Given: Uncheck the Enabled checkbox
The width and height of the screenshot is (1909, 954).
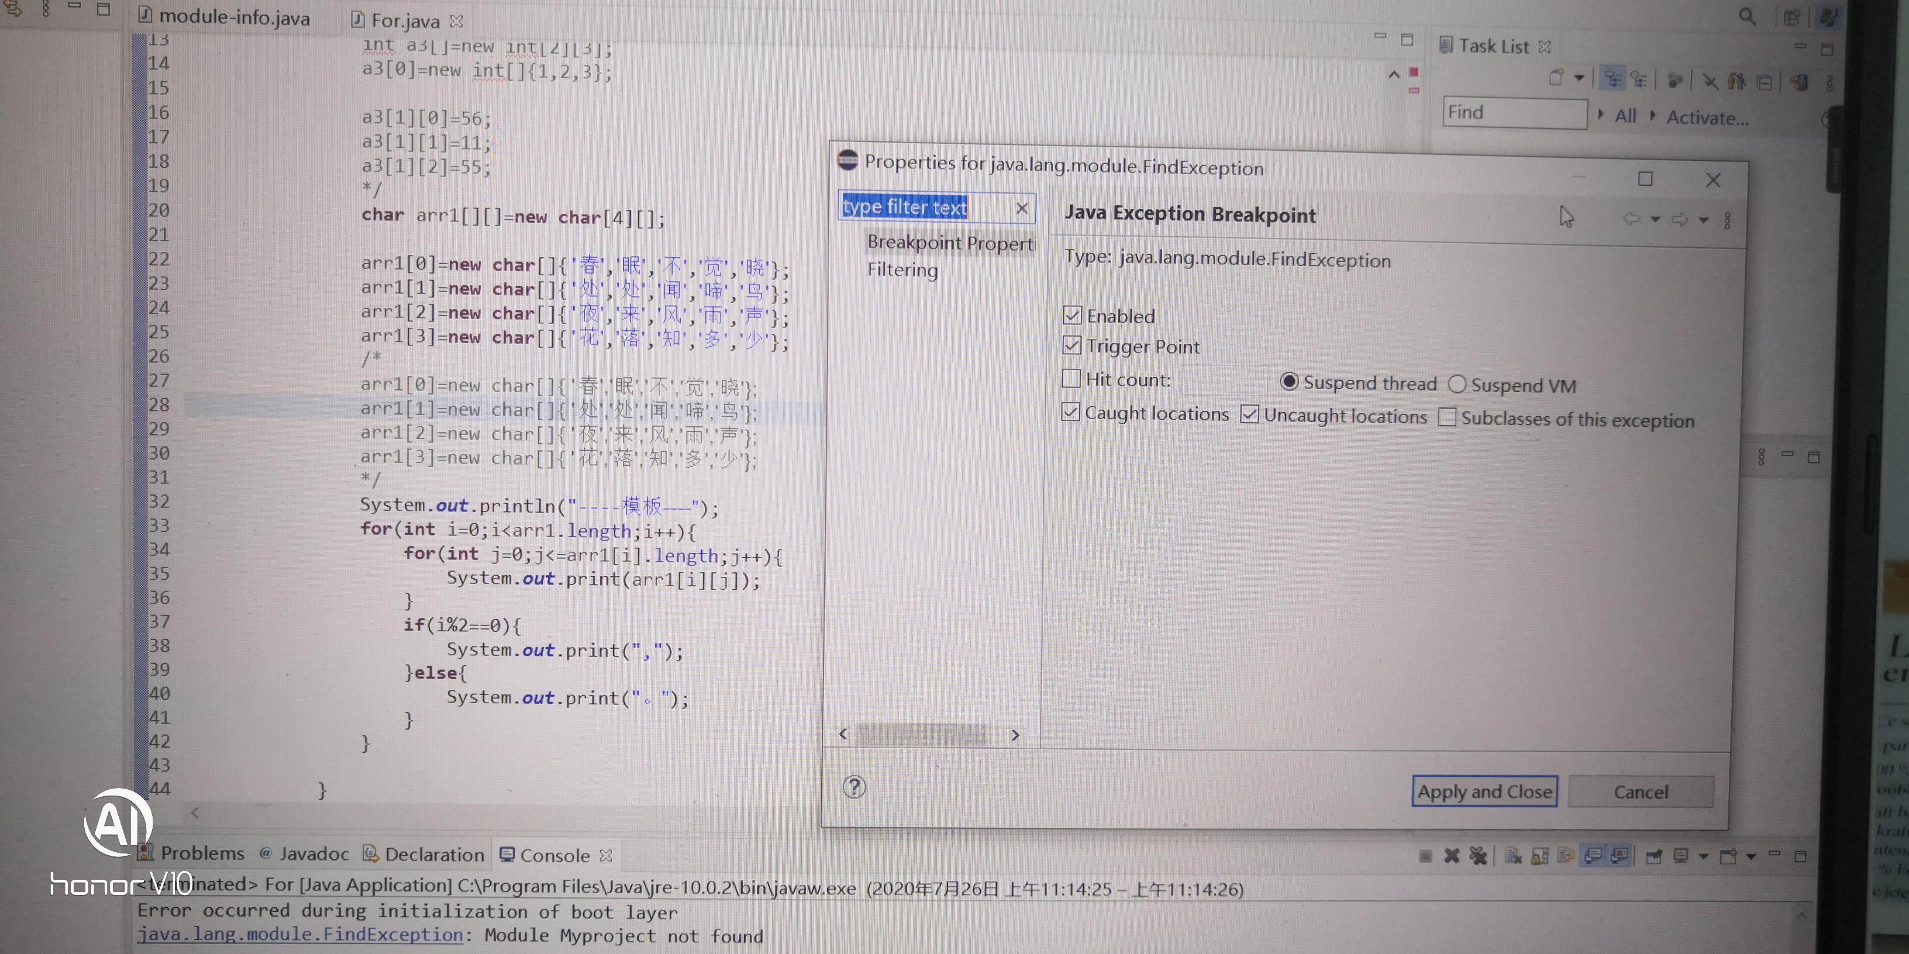Looking at the screenshot, I should [x=1071, y=315].
